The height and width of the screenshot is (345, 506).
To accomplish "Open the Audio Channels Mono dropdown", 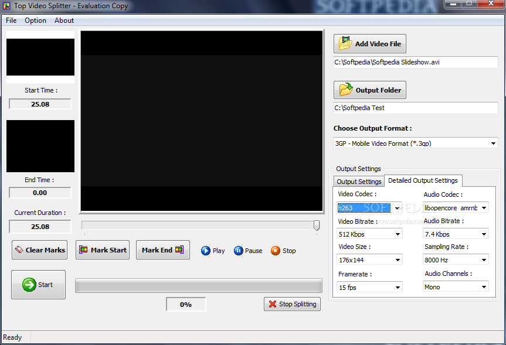I will click(x=484, y=287).
